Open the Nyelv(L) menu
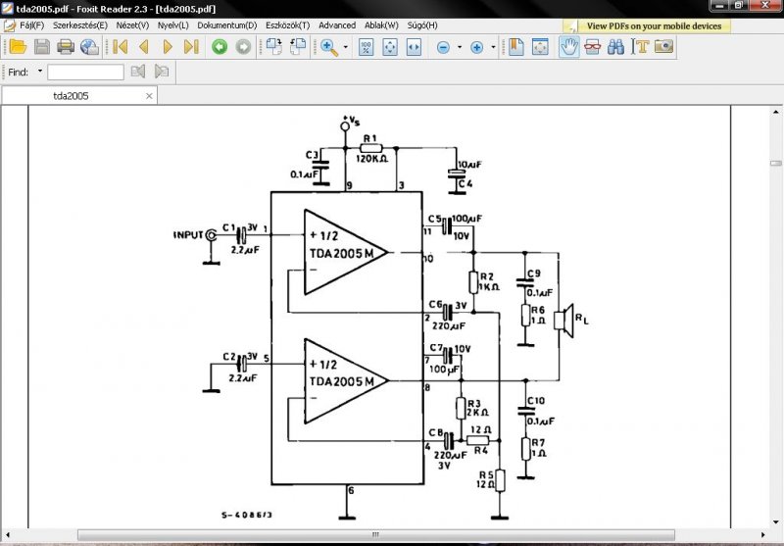 (173, 25)
